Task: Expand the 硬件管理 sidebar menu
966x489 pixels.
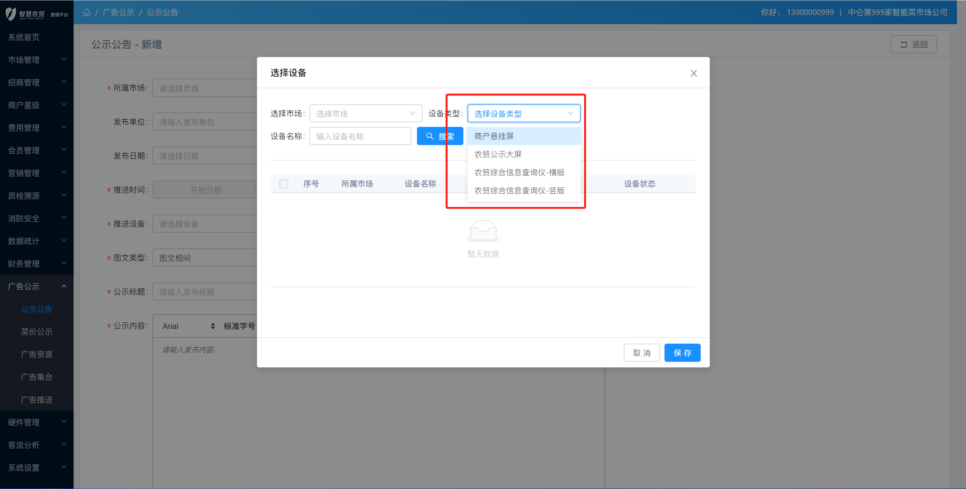Action: [x=37, y=422]
